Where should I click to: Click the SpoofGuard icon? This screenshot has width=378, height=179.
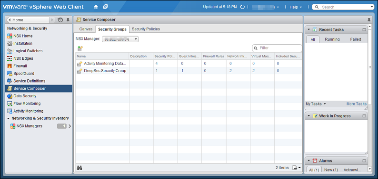[10, 74]
